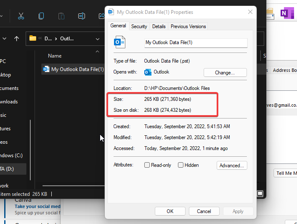Image resolution: width=297 pixels, height=224 pixels.
Task: Click the Copy icon in File Explorer toolbar
Action: (x=41, y=16)
